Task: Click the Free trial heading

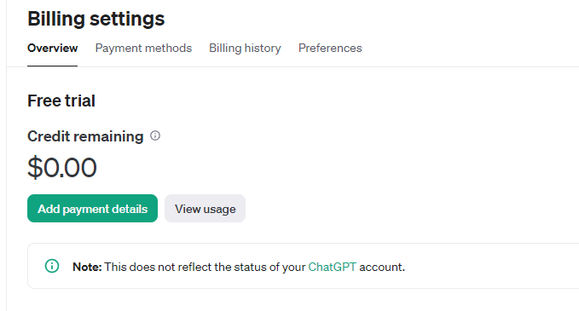Action: point(61,101)
